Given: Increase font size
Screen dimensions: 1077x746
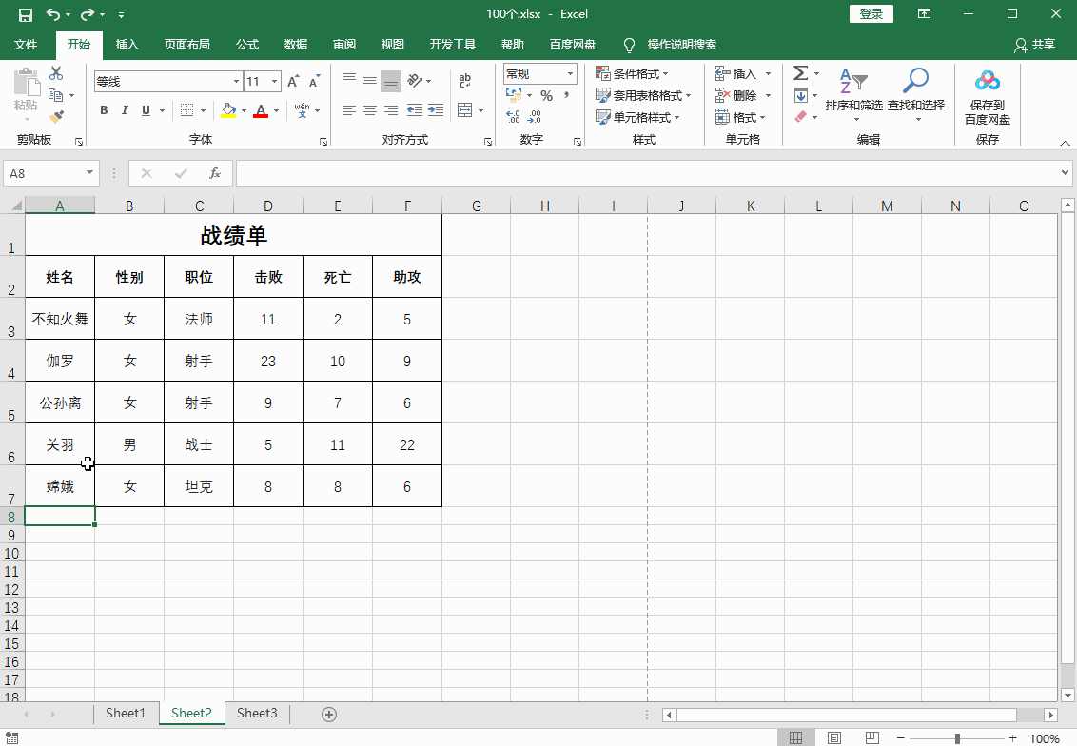Looking at the screenshot, I should [x=293, y=82].
